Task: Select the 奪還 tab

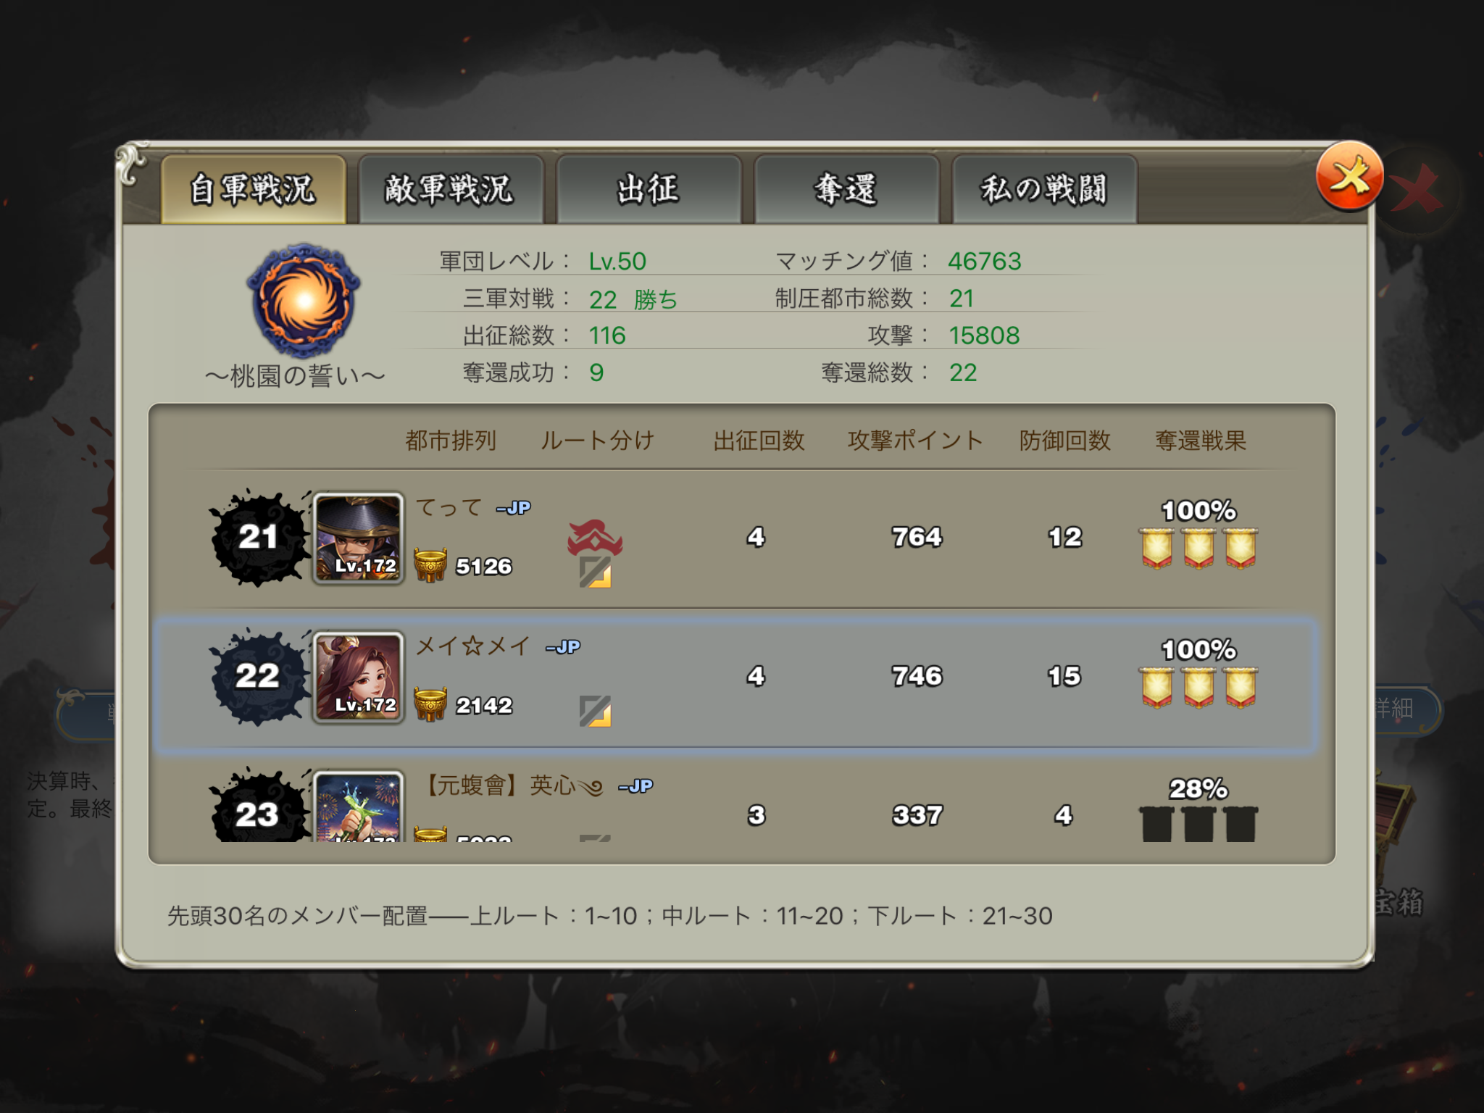Action: (846, 189)
